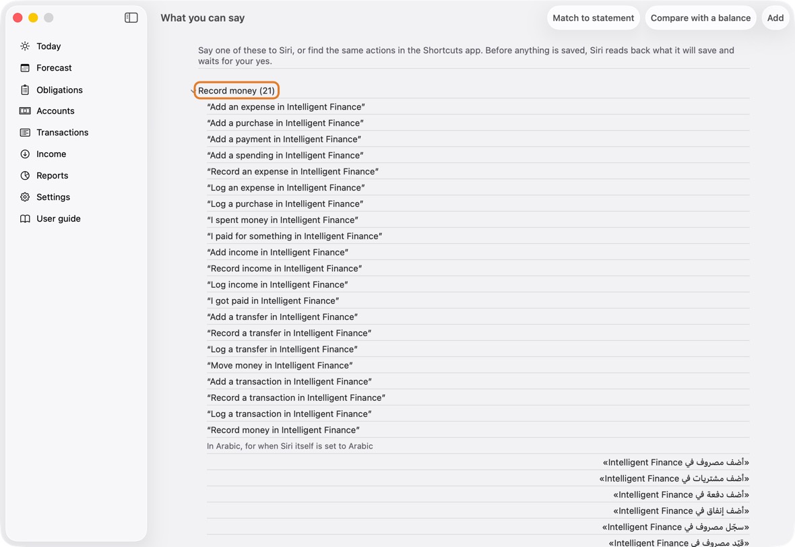Viewport: 795px width, 547px height.
Task: Click the Reports pie chart icon
Action: pyautogui.click(x=25, y=175)
